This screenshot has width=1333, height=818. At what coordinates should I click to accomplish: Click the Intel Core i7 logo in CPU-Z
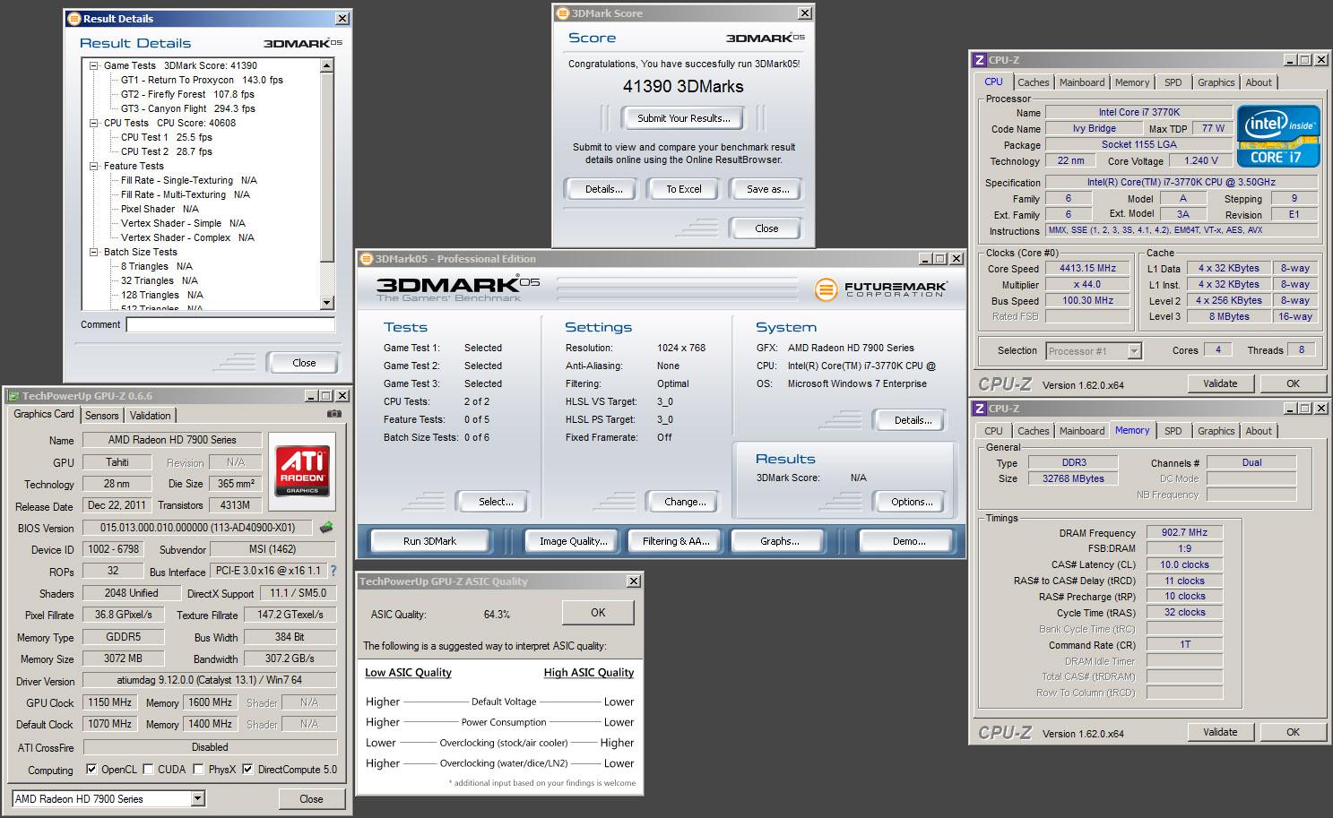(x=1278, y=136)
